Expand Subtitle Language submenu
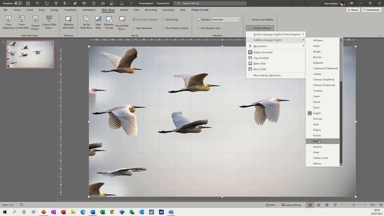This screenshot has width=384, height=216. click(x=276, y=40)
